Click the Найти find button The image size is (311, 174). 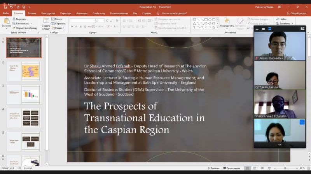click(281, 19)
